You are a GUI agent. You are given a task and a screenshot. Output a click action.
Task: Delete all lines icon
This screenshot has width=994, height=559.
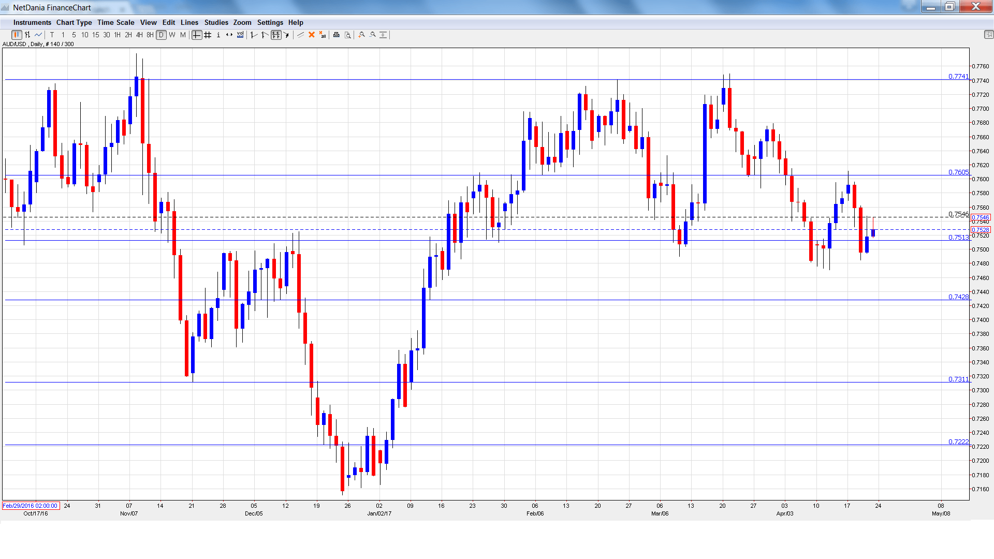(x=323, y=35)
